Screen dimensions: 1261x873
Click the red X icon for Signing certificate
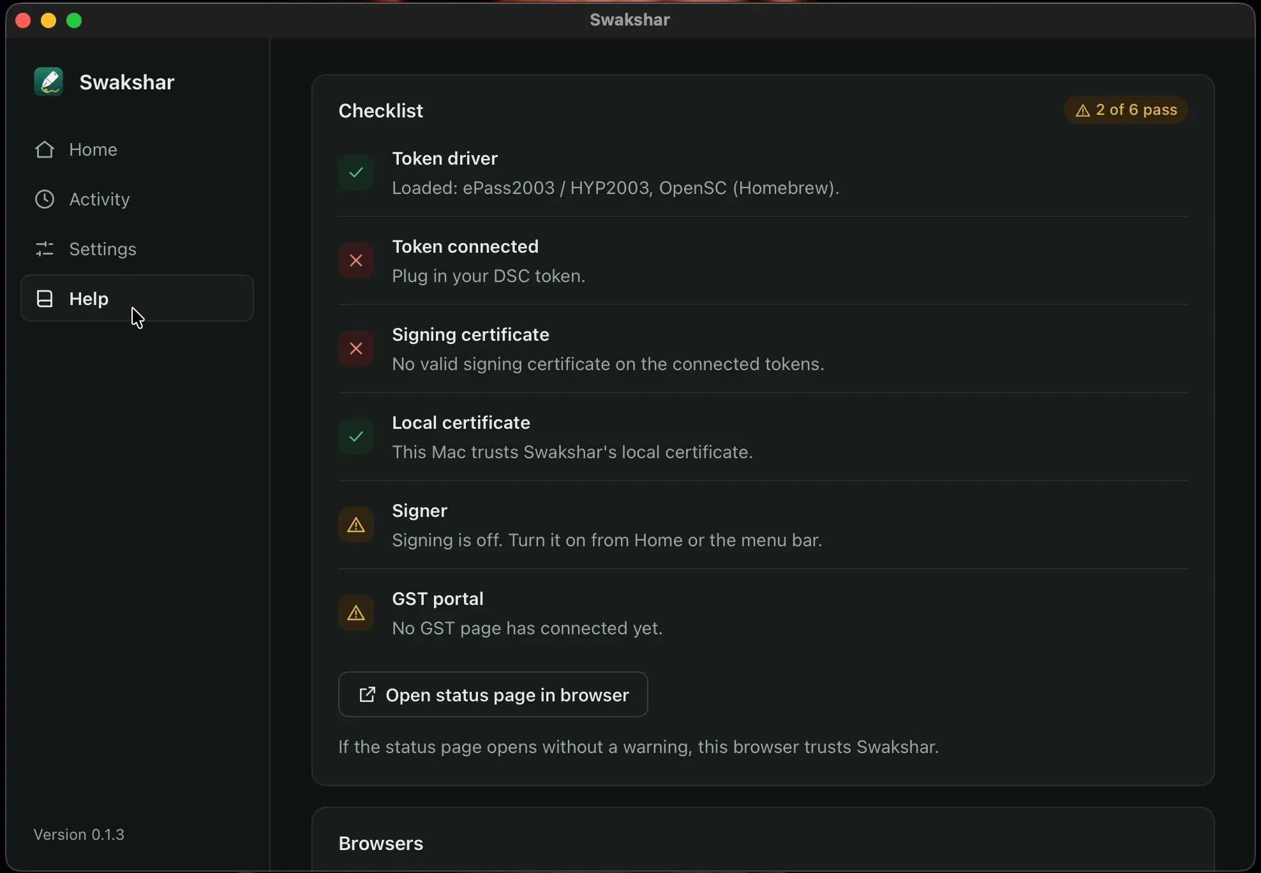[x=356, y=348]
